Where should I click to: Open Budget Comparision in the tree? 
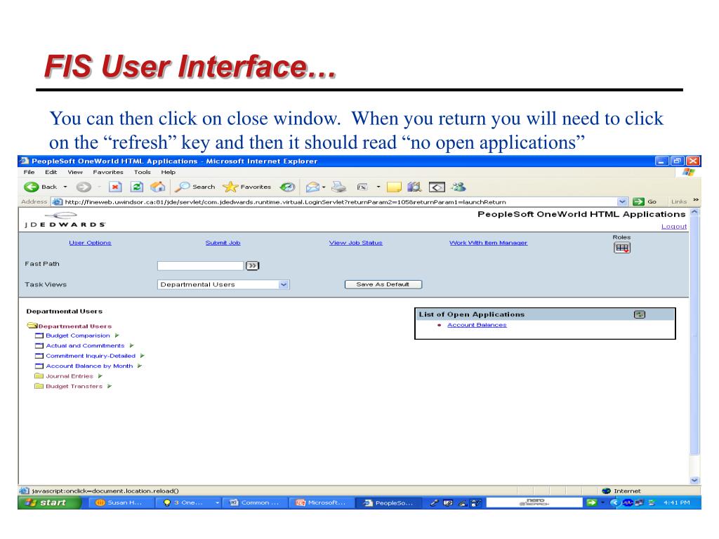(x=78, y=336)
